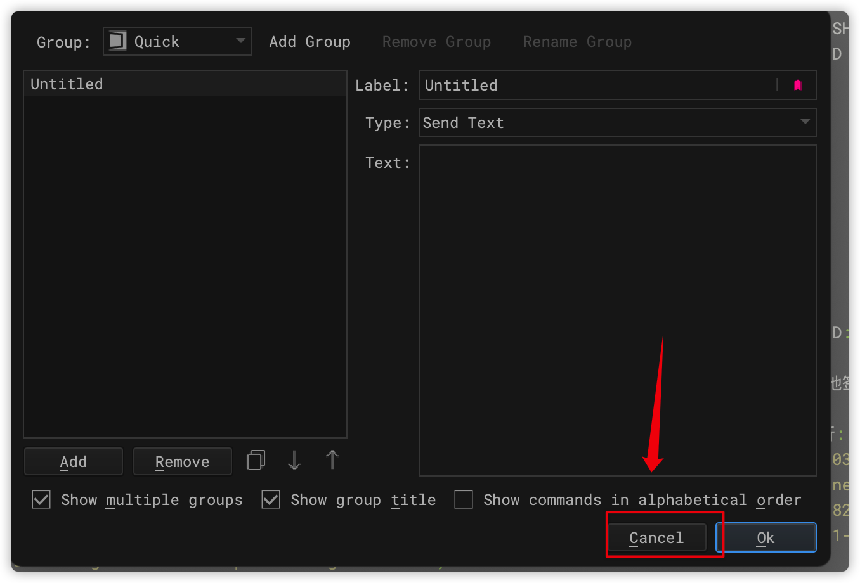This screenshot has height=583, width=860.
Task: Click Add Group
Action: (309, 42)
